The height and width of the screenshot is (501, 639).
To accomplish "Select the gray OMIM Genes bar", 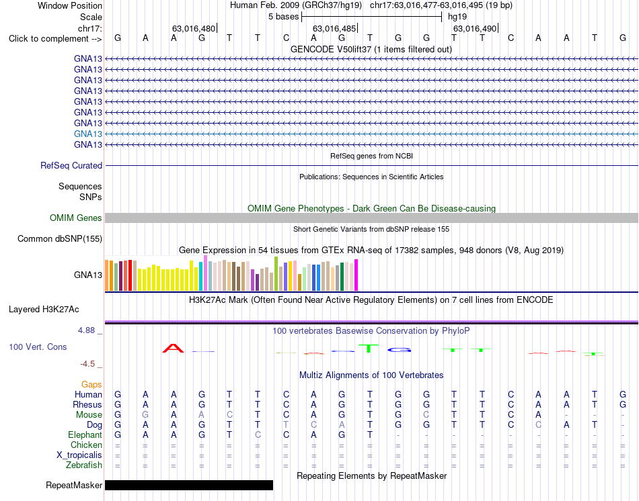I will point(371,218).
